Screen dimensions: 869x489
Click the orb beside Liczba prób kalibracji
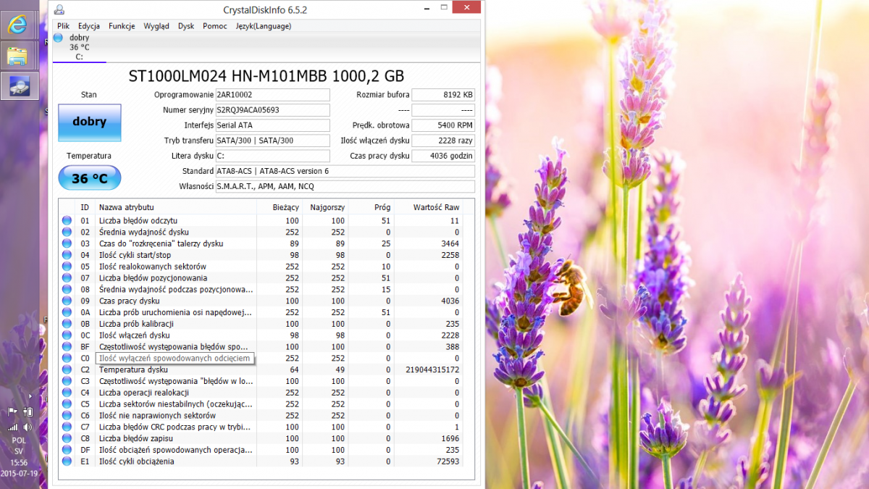click(x=67, y=324)
